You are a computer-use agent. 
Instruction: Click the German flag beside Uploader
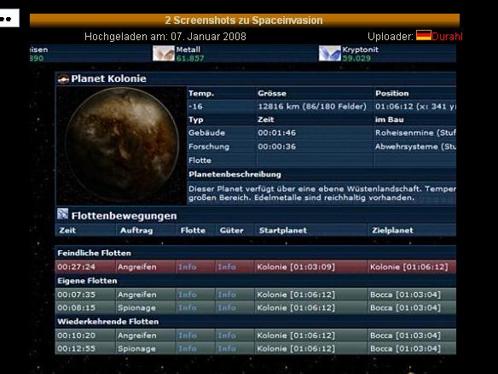423,35
